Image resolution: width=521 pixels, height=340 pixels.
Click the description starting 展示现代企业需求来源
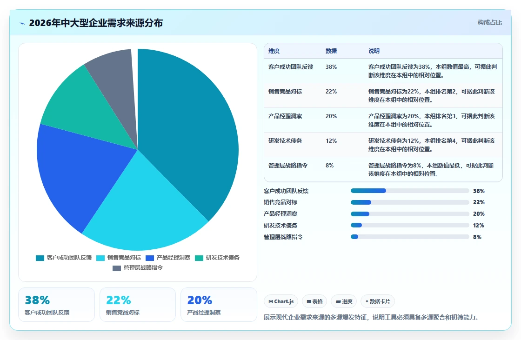point(372,317)
